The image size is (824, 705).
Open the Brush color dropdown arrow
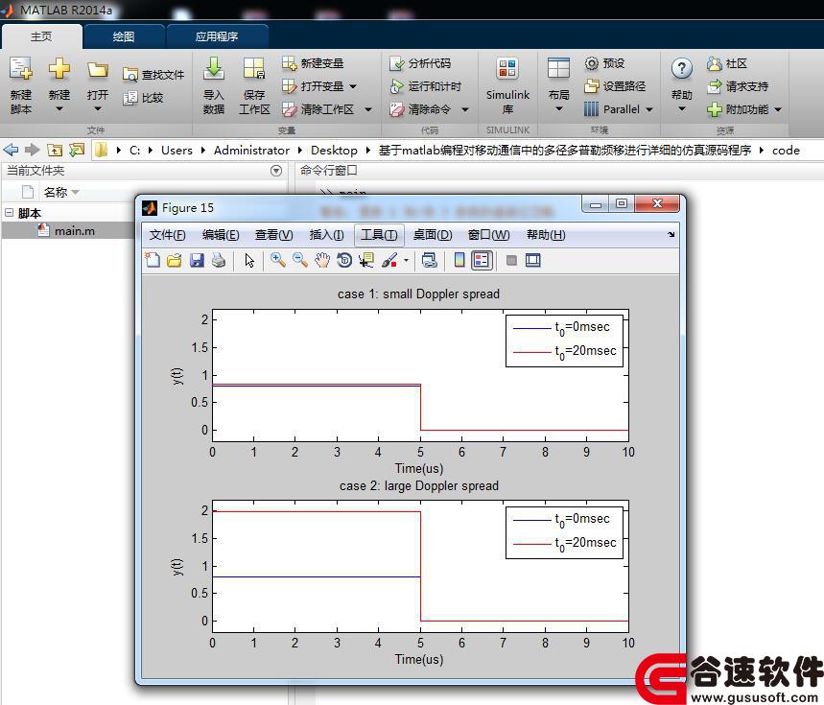406,260
